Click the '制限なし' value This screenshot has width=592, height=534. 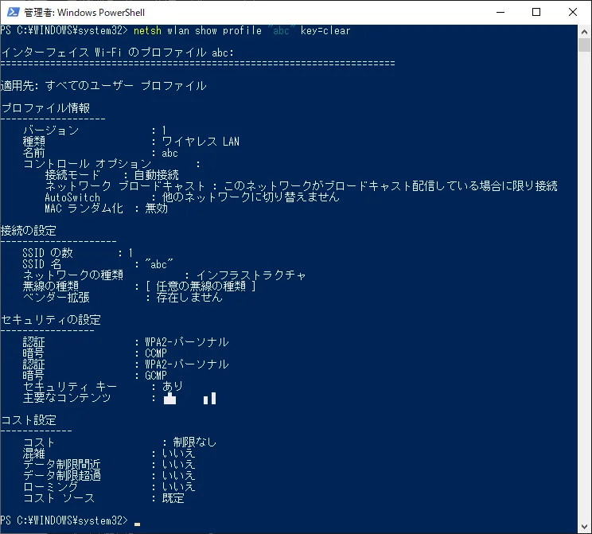(x=195, y=442)
